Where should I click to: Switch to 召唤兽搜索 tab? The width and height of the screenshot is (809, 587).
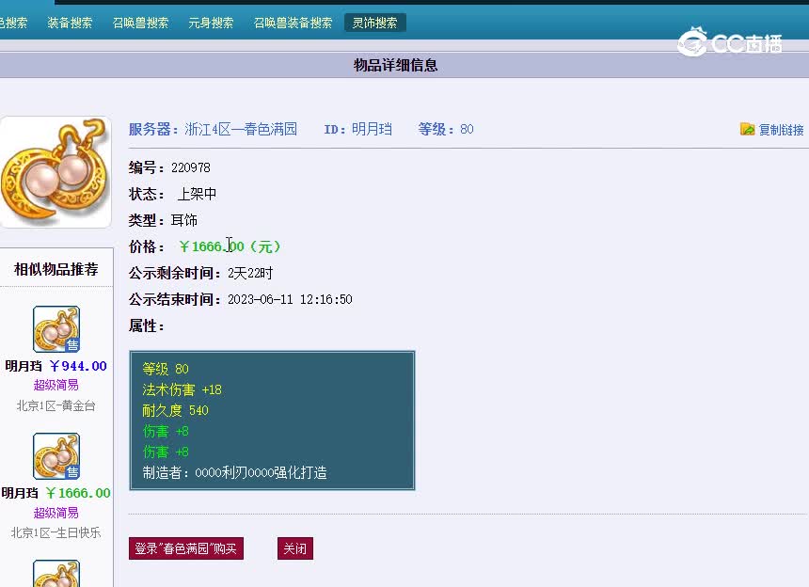point(140,23)
